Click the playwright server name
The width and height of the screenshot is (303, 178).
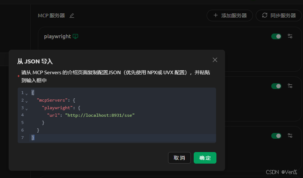click(57, 36)
